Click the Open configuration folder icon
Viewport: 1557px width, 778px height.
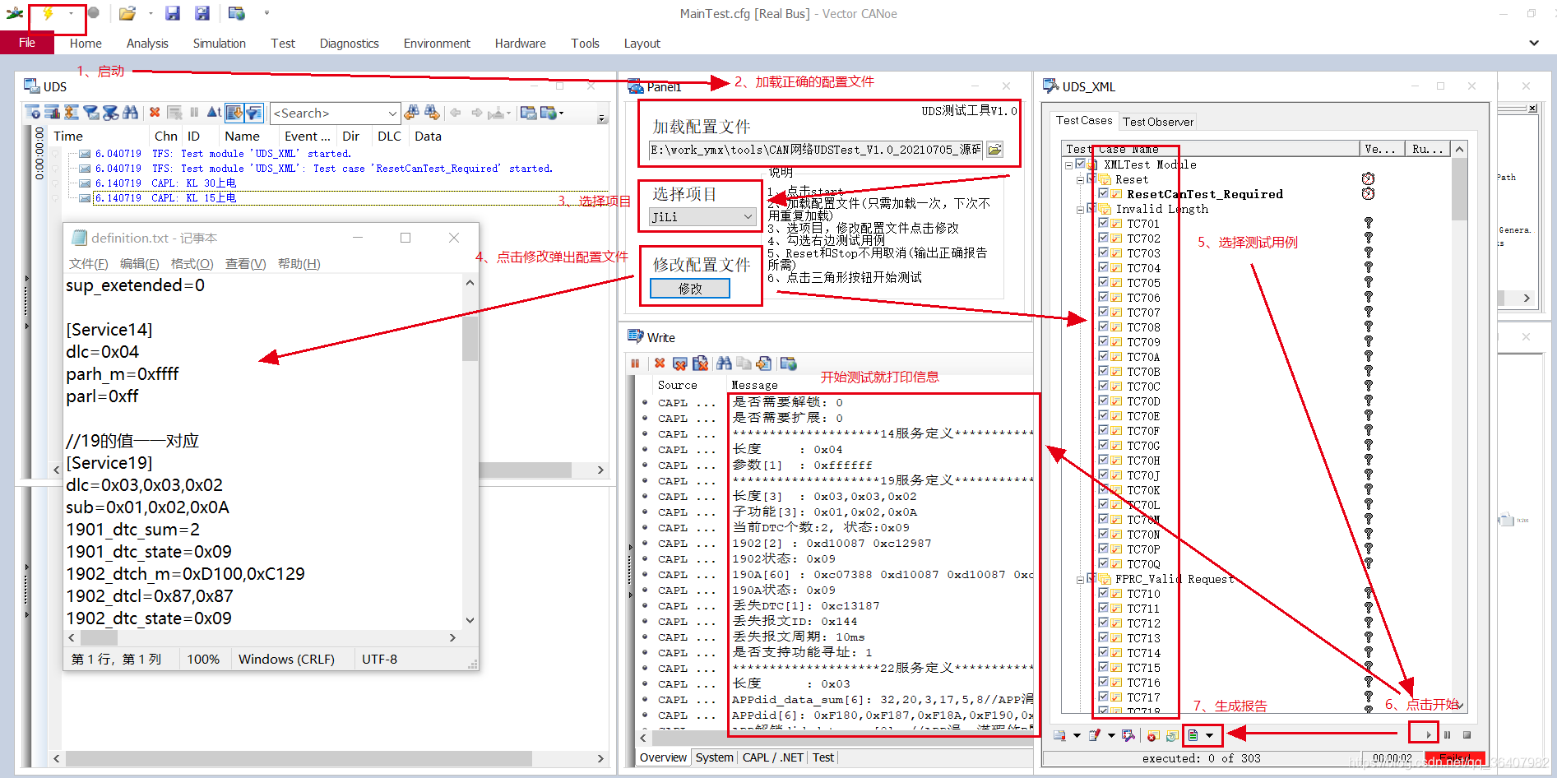point(127,13)
